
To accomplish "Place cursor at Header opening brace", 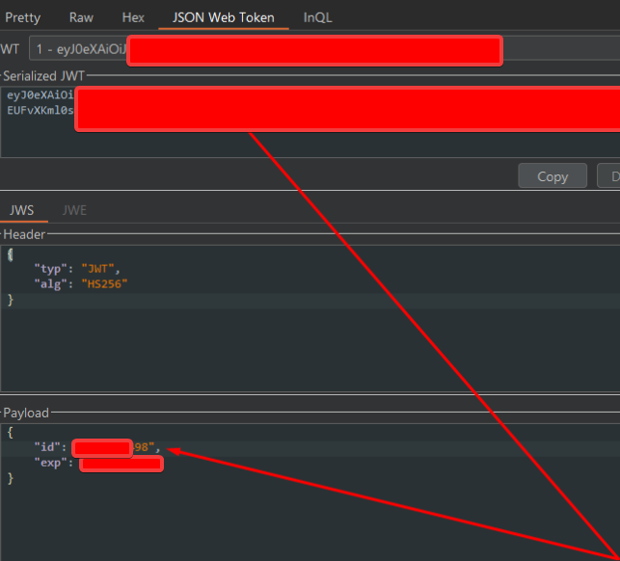I will tap(11, 254).
